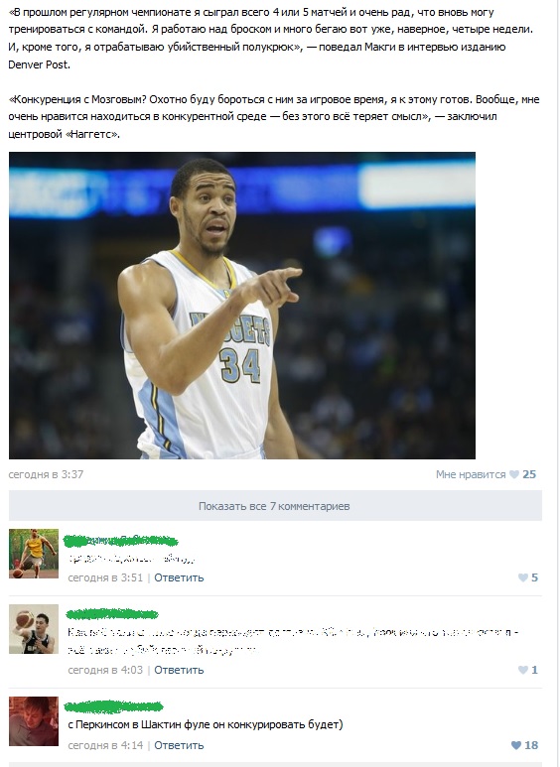Reply to the 3:51 comment
560x767 pixels.
179,577
